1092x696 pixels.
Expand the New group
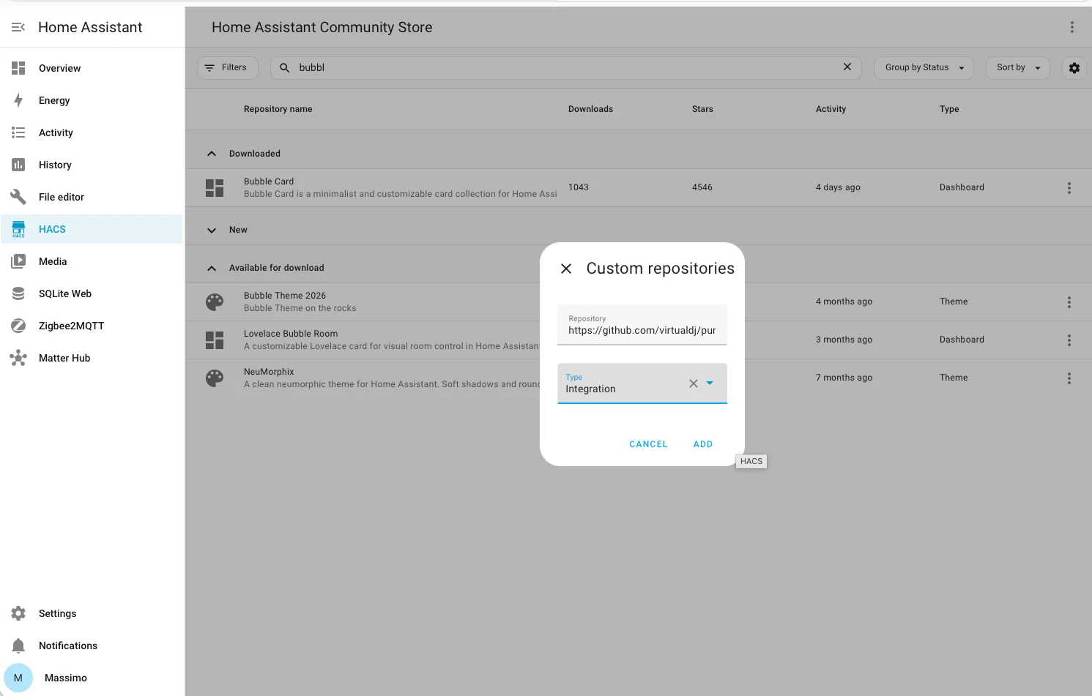(x=212, y=230)
